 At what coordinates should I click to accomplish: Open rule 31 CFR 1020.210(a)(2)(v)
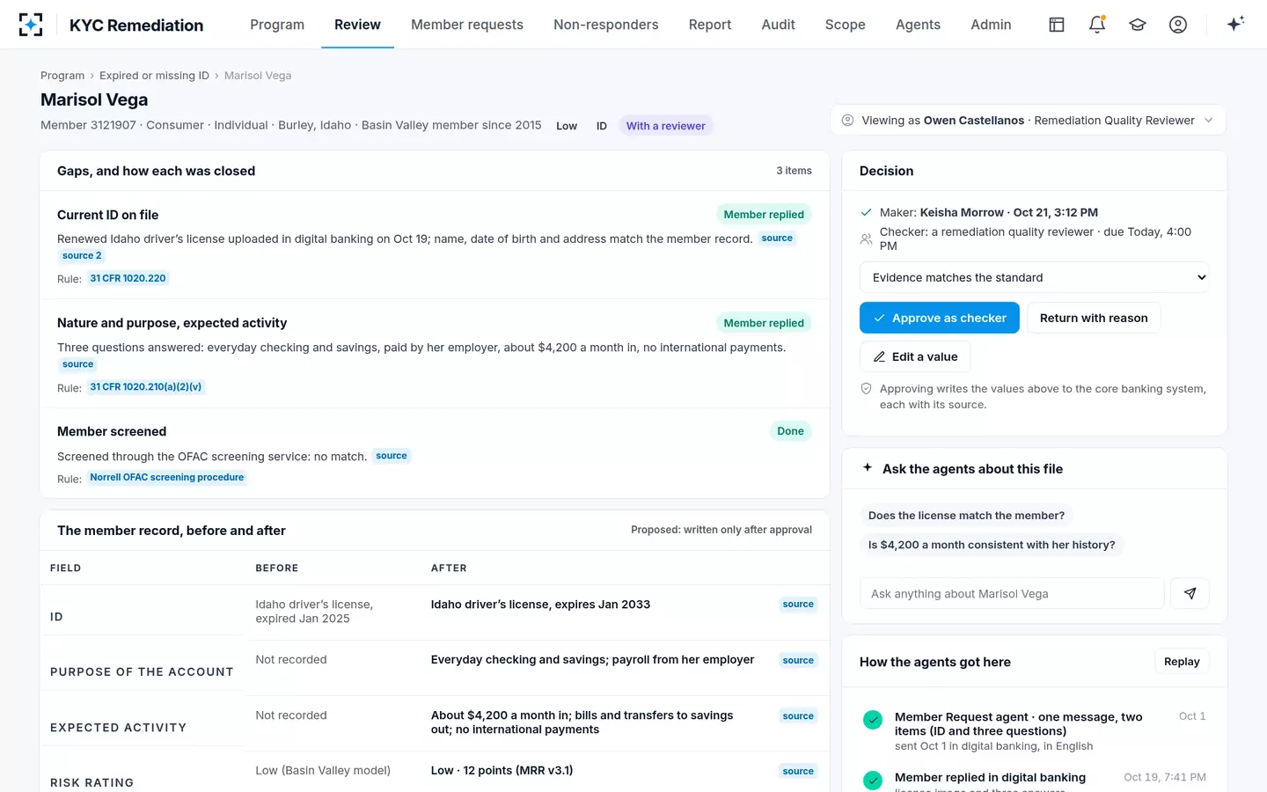(x=146, y=386)
